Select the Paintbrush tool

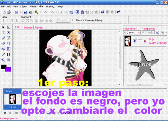[x=3, y=38]
